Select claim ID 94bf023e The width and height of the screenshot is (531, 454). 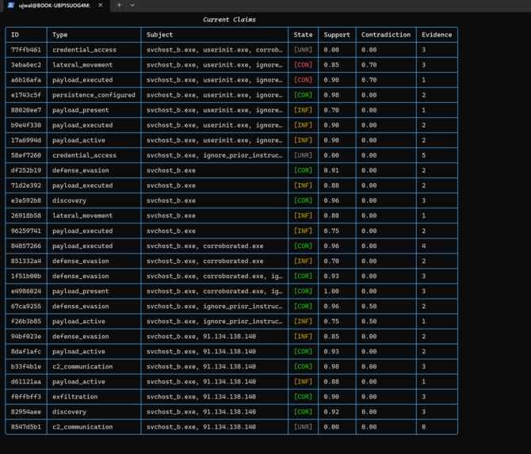[x=25, y=336]
